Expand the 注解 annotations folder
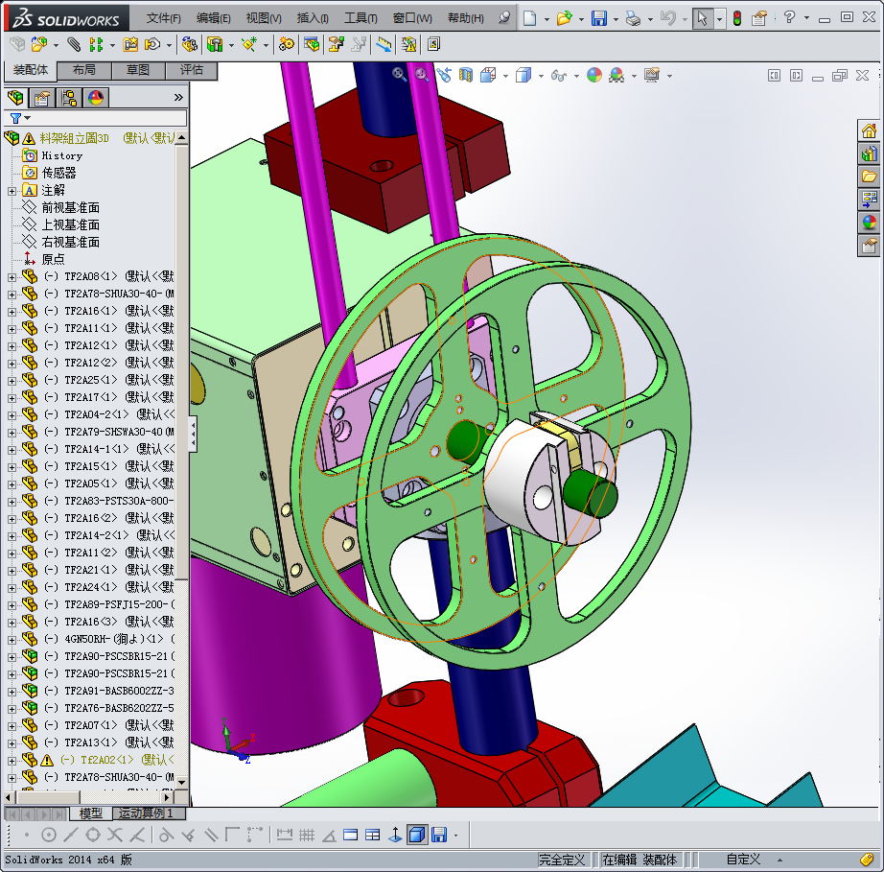The image size is (884, 872). (x=12, y=191)
